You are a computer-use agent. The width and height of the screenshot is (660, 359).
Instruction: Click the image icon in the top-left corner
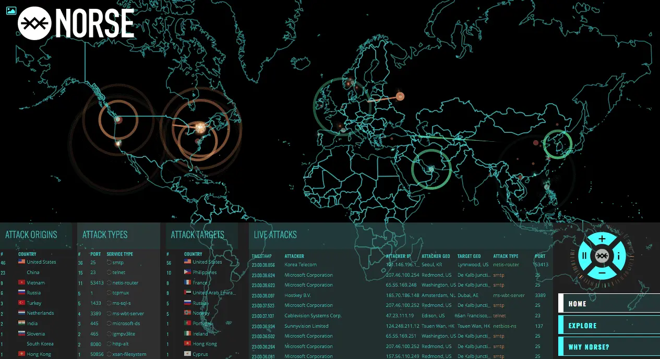11,10
